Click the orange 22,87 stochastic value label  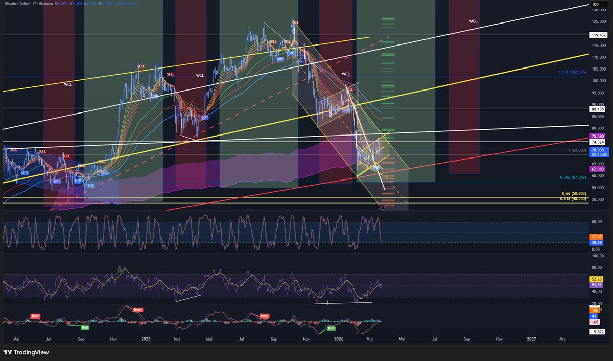click(597, 237)
